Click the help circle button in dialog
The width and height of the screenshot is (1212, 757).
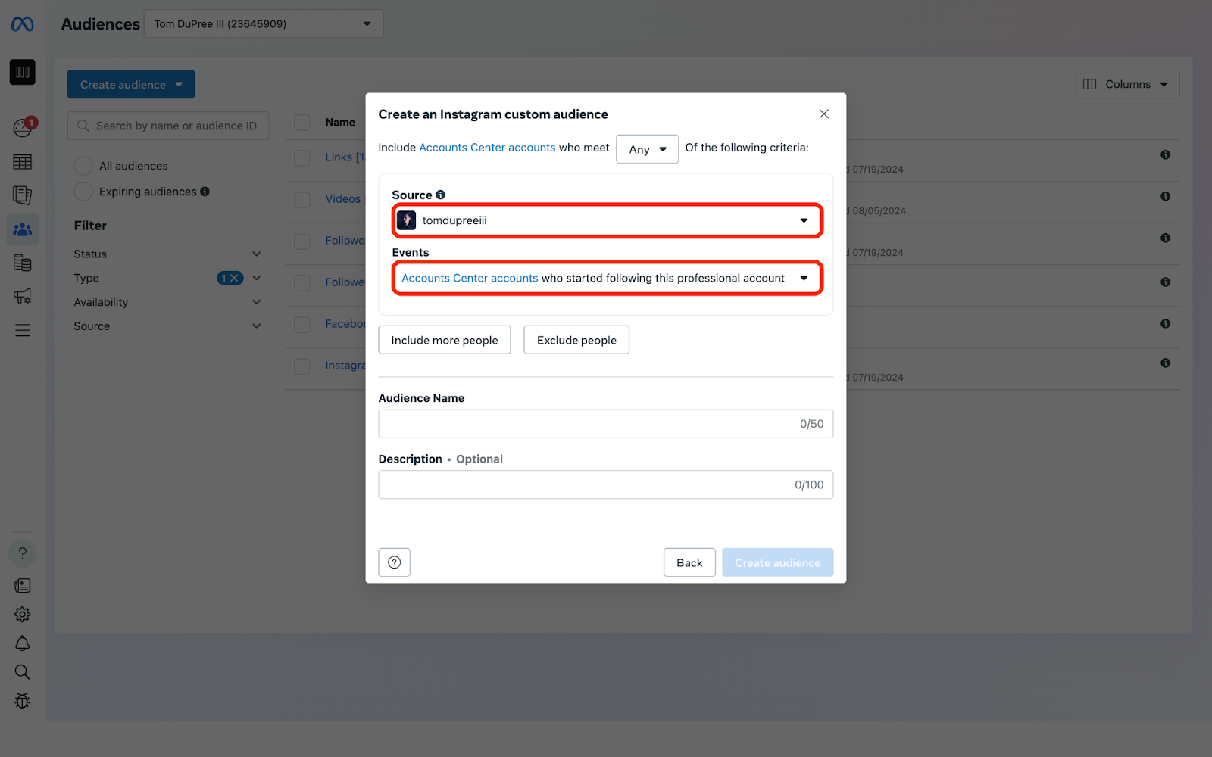[x=394, y=562]
